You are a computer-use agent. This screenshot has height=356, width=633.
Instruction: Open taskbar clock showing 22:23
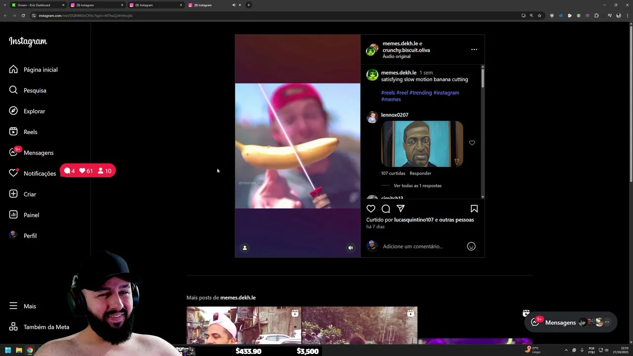coord(620,351)
